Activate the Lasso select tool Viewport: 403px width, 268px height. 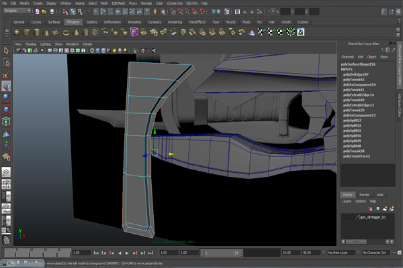tap(6, 62)
